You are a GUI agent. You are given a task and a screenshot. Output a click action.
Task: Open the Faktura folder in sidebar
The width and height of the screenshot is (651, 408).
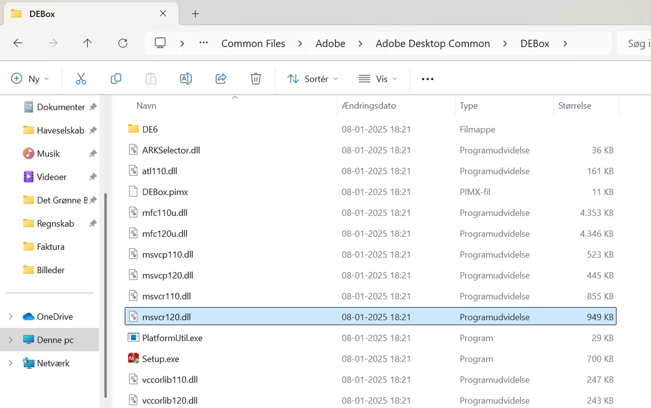(x=50, y=246)
